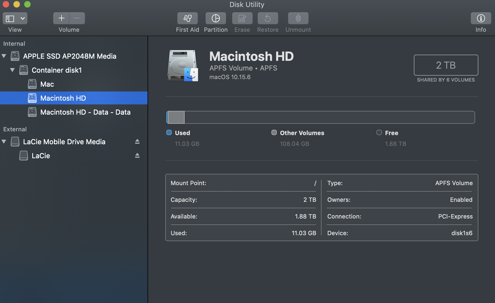495x303 pixels.
Task: Click the Other Volumes gray legend swatch
Action: [274, 132]
